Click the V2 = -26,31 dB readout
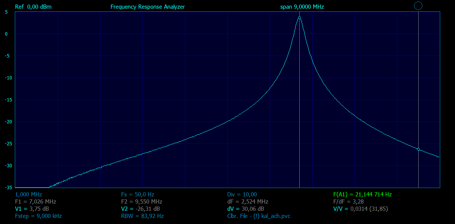 141,209
